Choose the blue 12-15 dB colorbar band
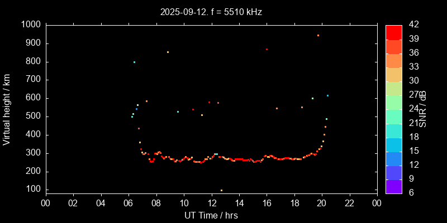This screenshot has height=223, width=447. [x=393, y=158]
